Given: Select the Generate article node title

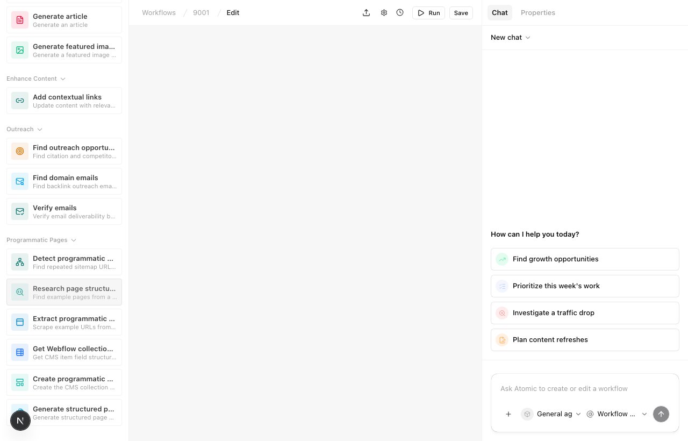Looking at the screenshot, I should click(x=60, y=17).
